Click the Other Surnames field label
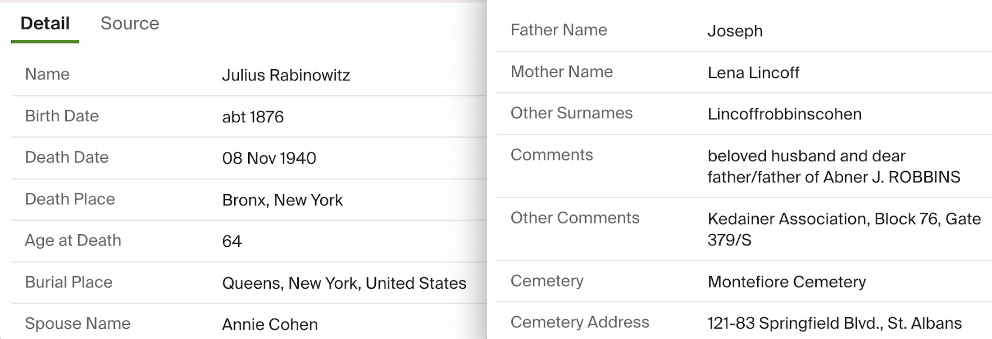Viewport: 992px width, 339px height. click(572, 113)
